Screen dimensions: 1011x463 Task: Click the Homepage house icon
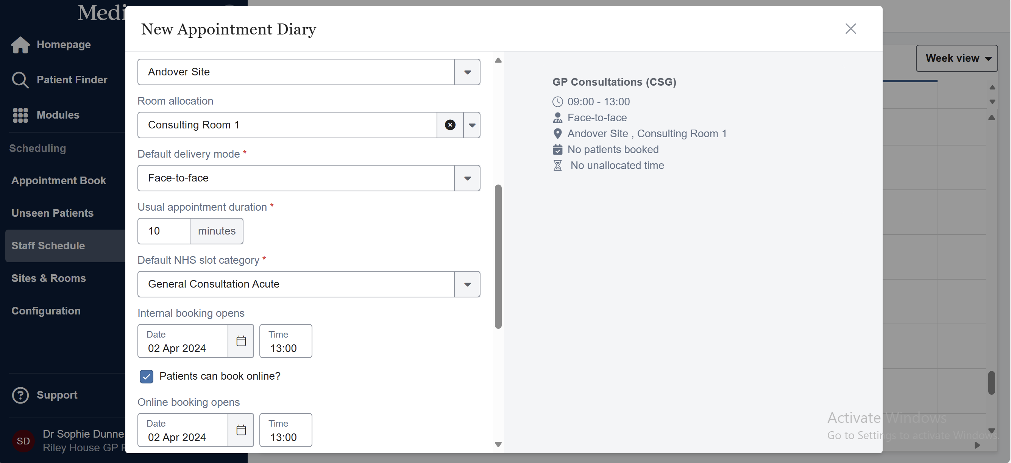pyautogui.click(x=20, y=45)
